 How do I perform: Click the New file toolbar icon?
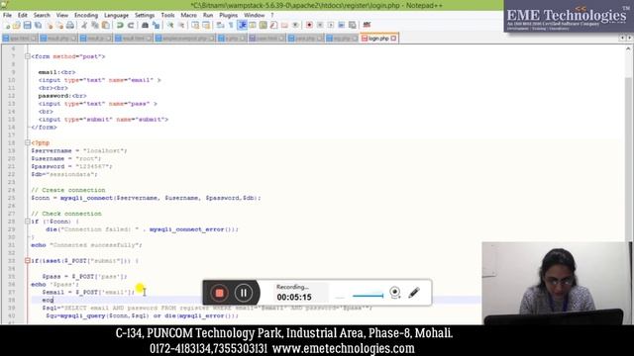(7, 26)
